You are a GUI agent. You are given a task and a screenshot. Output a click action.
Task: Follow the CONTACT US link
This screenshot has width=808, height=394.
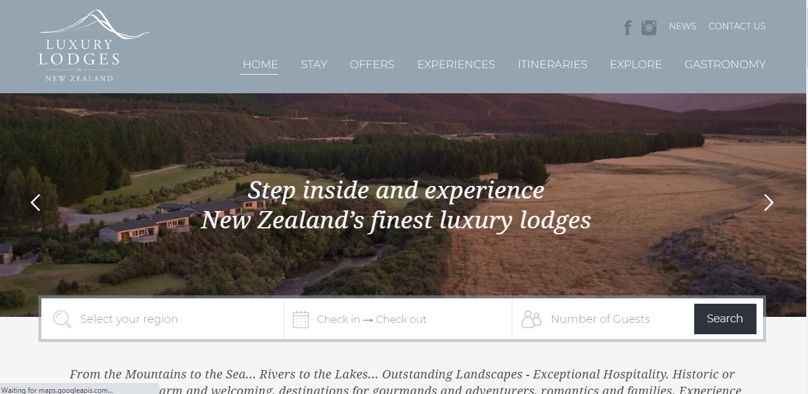click(x=737, y=26)
